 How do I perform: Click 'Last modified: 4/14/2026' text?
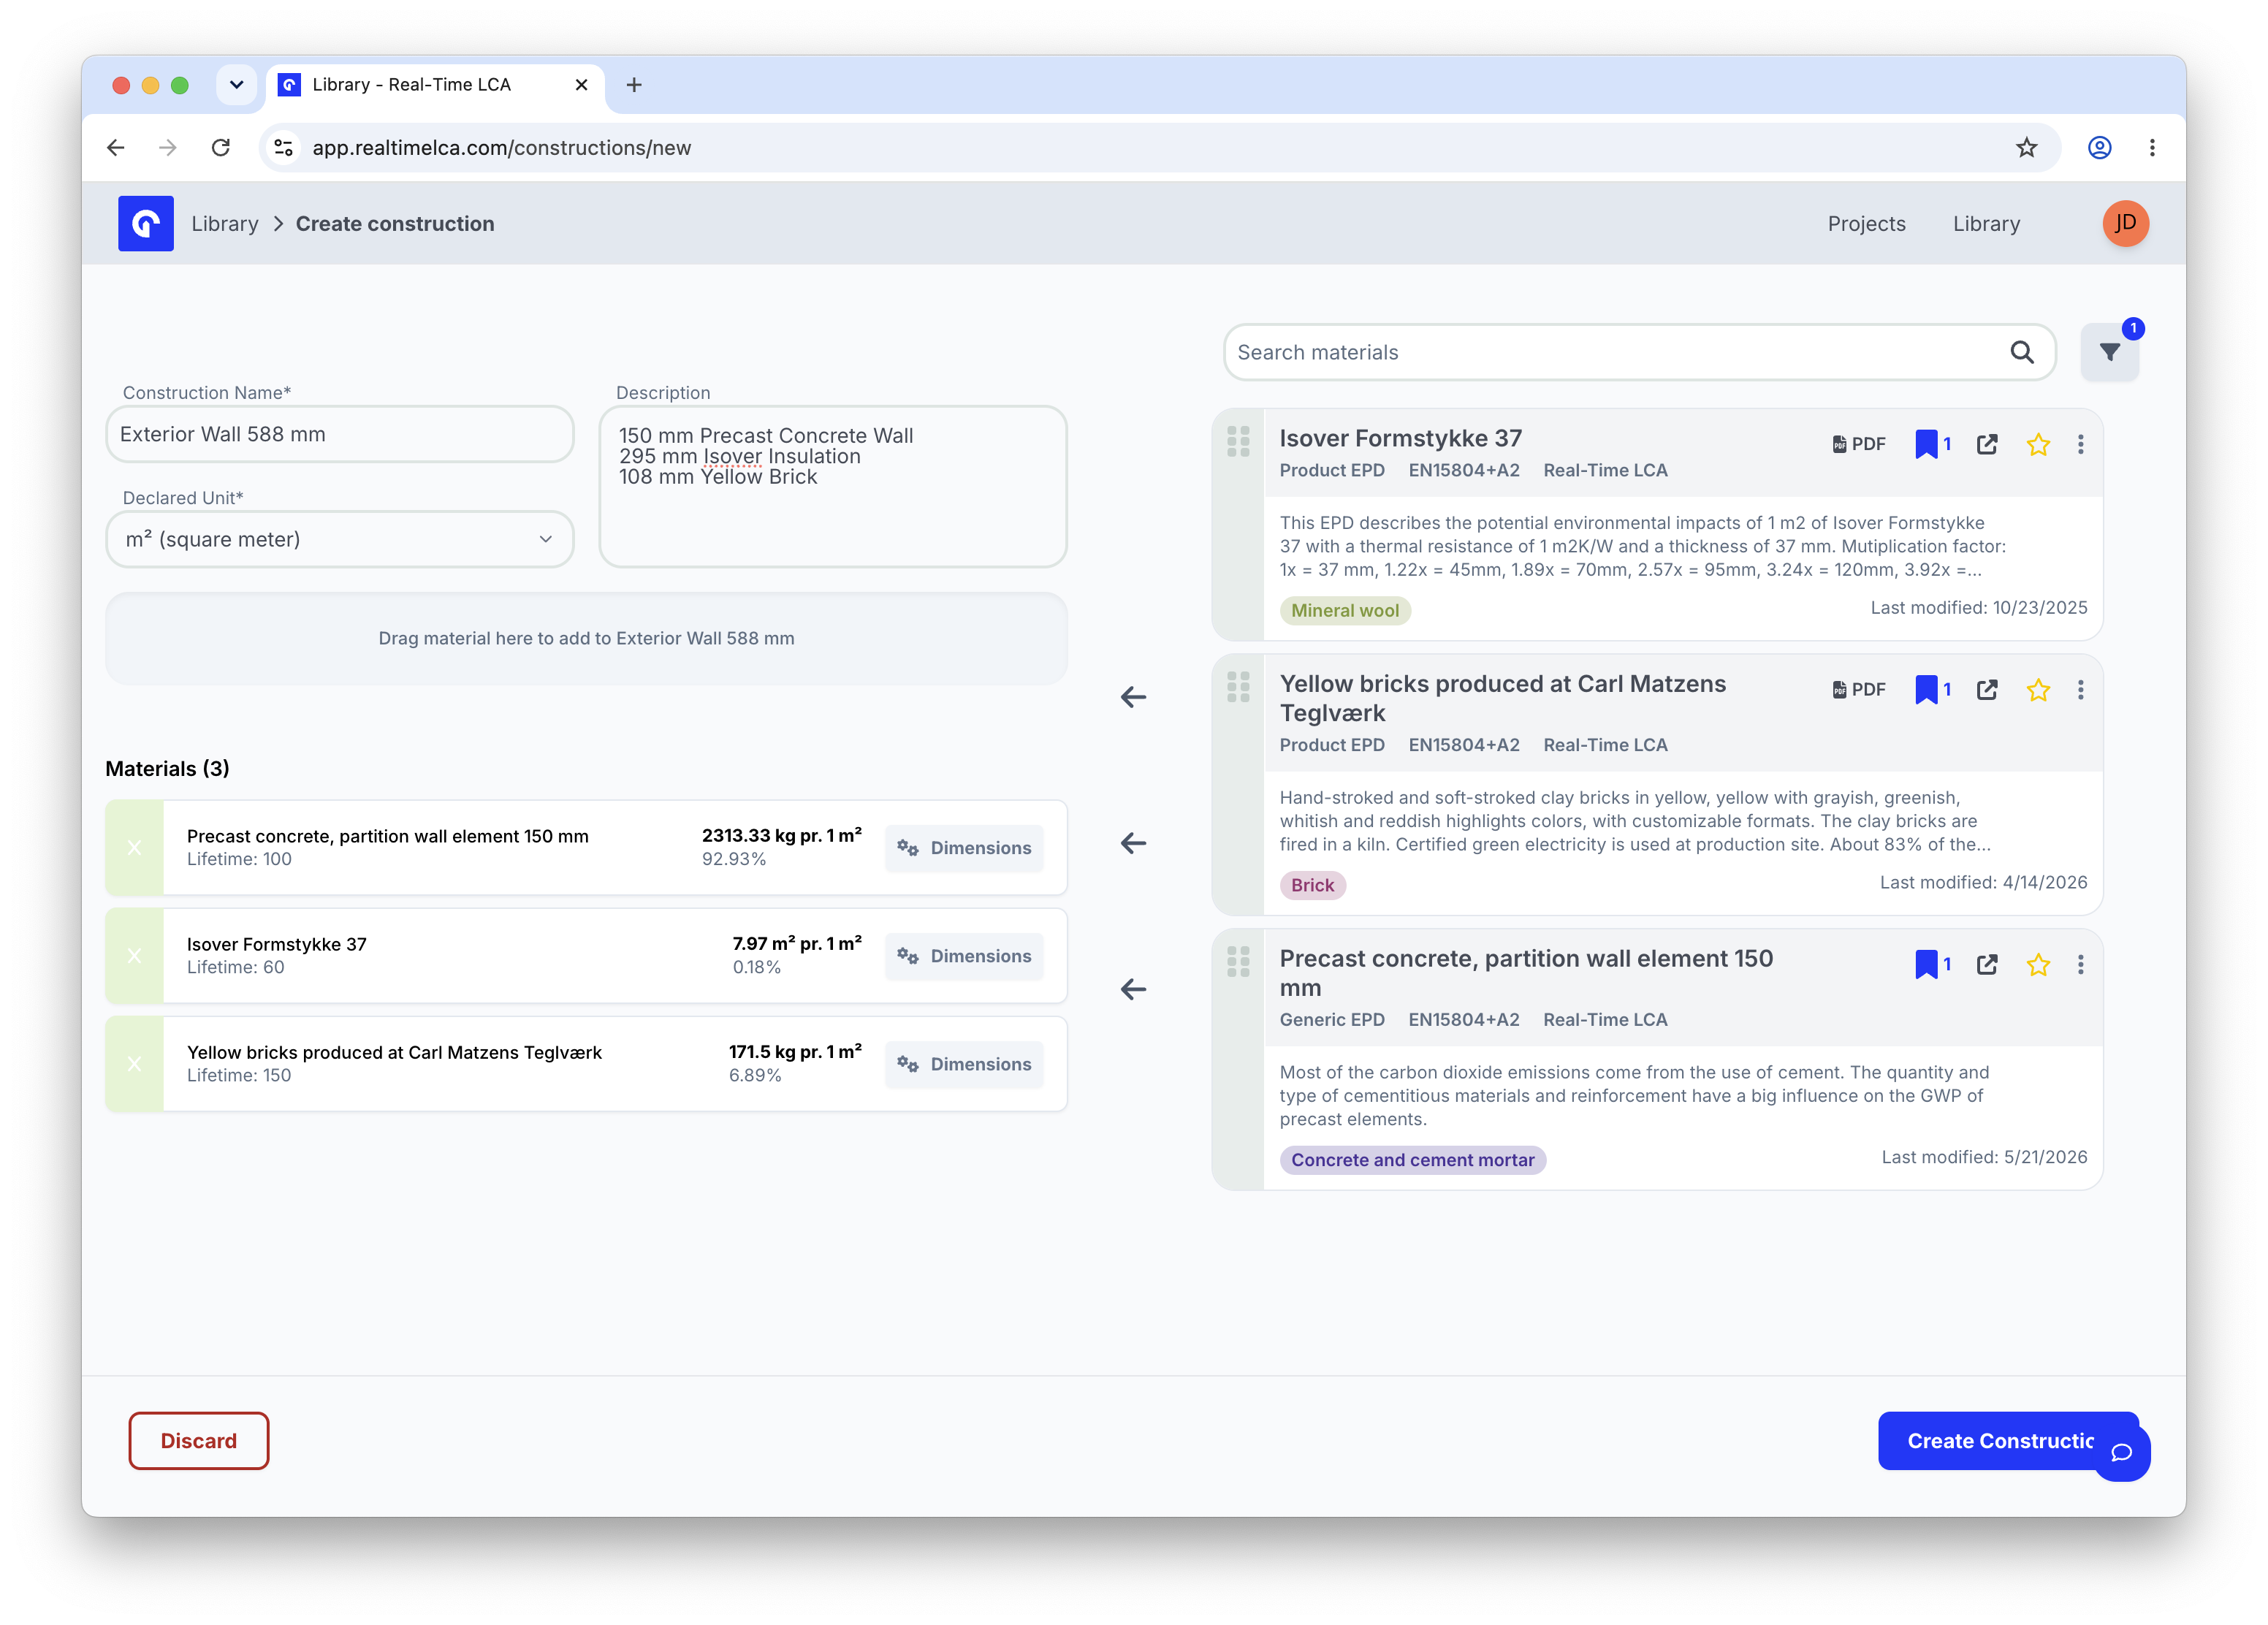(x=1983, y=882)
